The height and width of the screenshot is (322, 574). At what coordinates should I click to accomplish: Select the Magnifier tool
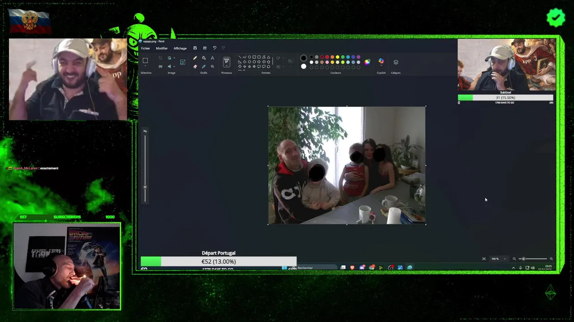(213, 66)
